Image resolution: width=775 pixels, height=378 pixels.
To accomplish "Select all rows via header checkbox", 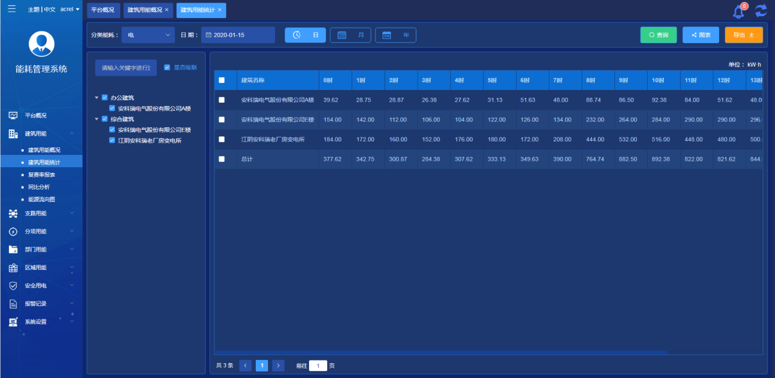I will [222, 80].
